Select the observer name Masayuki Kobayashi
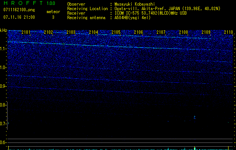The width and height of the screenshot is (236, 150). [x=134, y=4]
